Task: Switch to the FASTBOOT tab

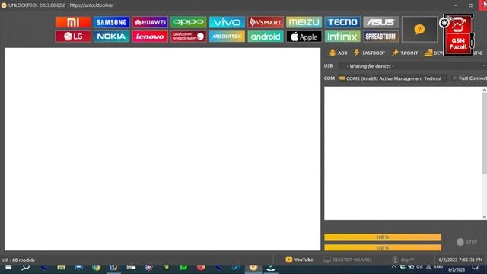Action: coord(370,53)
